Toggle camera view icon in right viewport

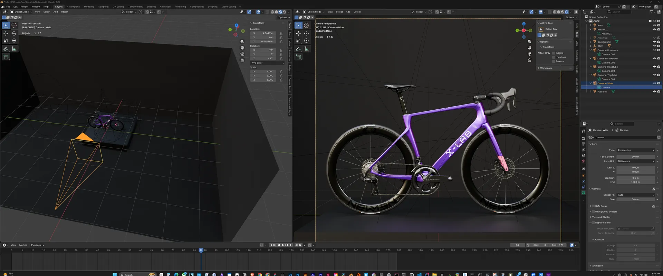[x=529, y=54]
